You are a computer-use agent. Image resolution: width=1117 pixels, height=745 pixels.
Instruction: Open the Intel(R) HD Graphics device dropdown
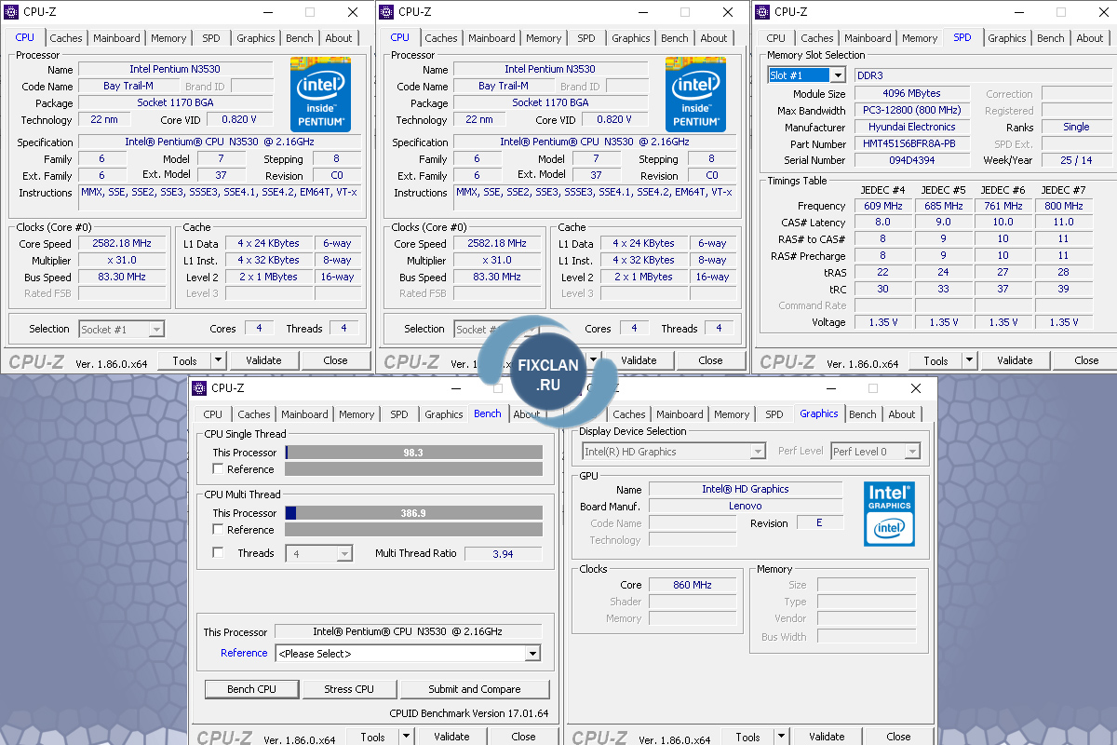(x=758, y=452)
